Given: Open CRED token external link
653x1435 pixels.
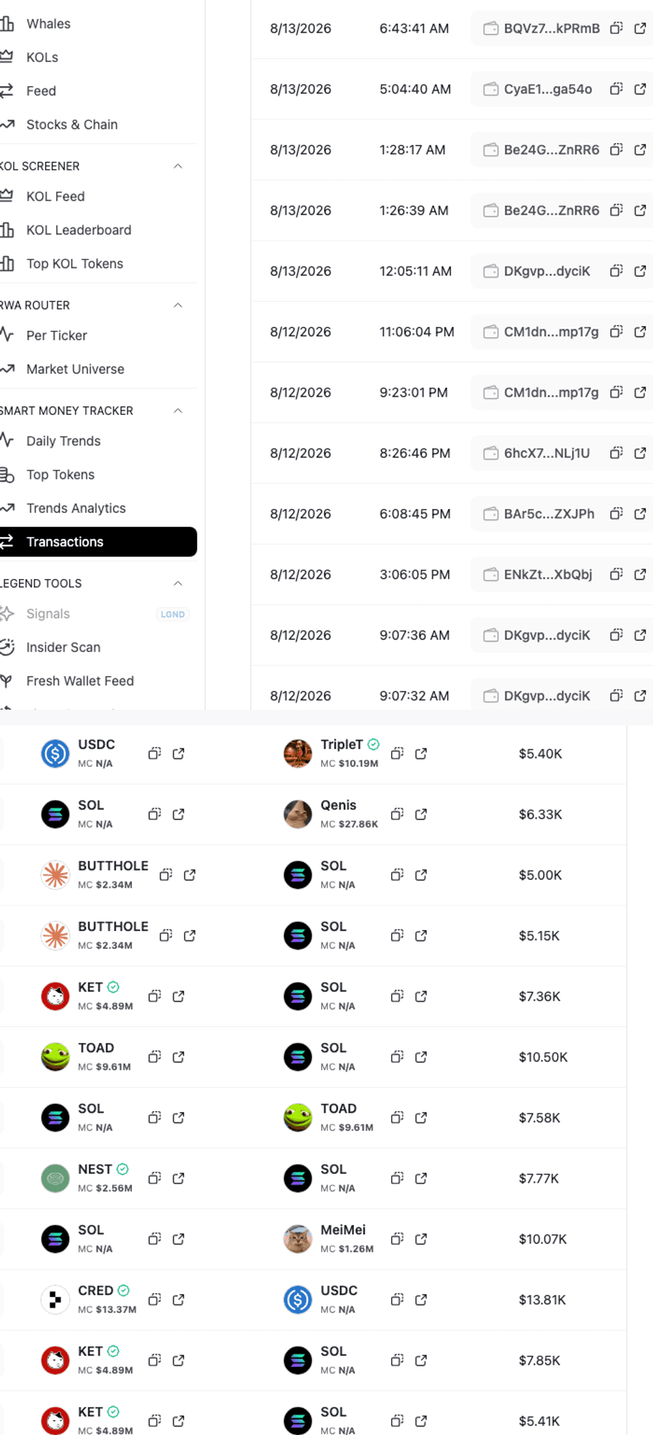Looking at the screenshot, I should 178,1300.
